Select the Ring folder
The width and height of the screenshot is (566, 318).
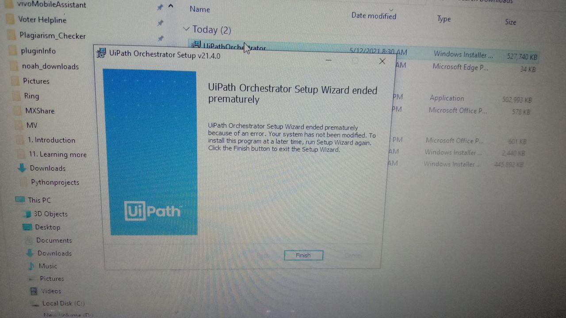click(x=31, y=96)
